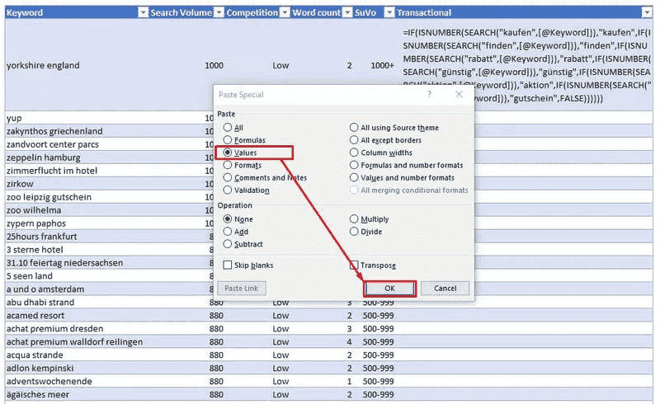This screenshot has height=404, width=660.
Task: Open the Keyword column filter dropdown
Action: coord(144,12)
